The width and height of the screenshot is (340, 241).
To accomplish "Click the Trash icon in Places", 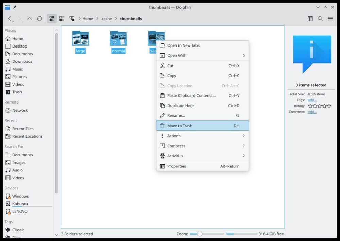I will [8, 92].
